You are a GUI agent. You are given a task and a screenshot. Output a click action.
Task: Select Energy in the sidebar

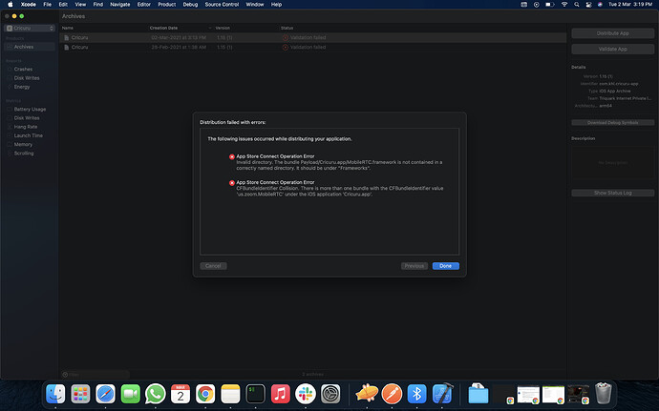coord(22,87)
